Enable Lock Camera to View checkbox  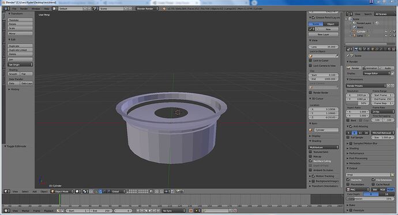coord(310,65)
